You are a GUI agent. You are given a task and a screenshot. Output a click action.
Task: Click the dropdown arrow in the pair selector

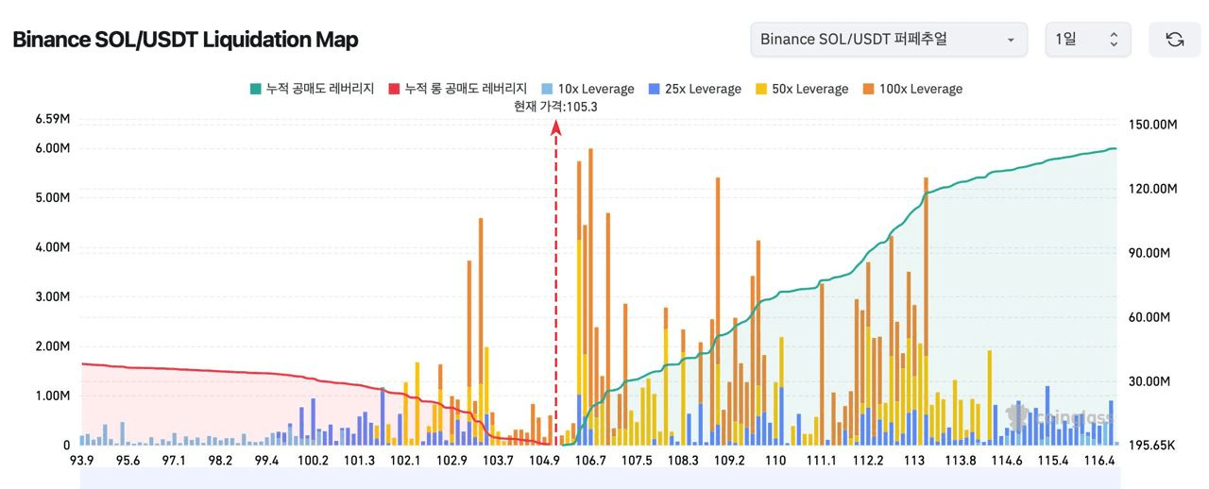coord(1011,41)
